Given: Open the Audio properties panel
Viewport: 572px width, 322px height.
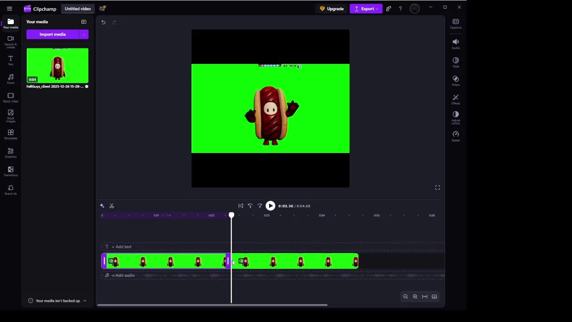Looking at the screenshot, I should coord(455,44).
